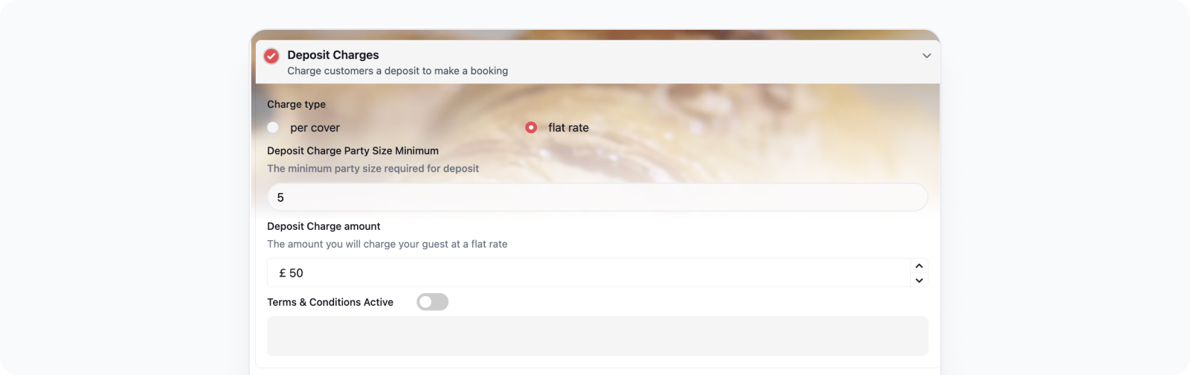Click the 'flat rate' label text
This screenshot has width=1190, height=375.
pos(568,128)
